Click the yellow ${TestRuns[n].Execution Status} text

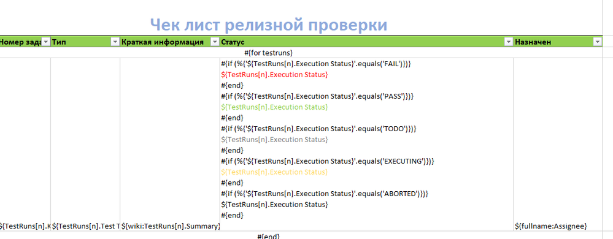(x=274, y=172)
